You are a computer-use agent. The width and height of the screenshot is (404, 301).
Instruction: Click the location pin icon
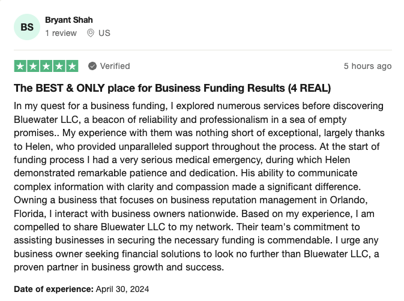tap(91, 33)
